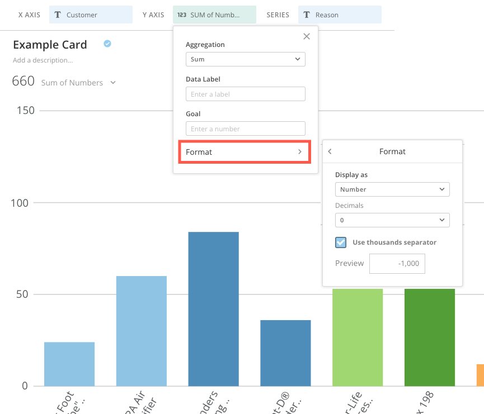Click the blue verified badge beside Example Card

pyautogui.click(x=106, y=42)
